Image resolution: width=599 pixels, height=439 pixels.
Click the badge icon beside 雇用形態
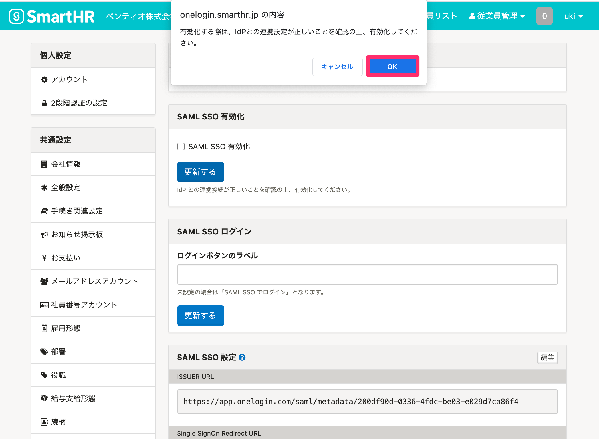pyautogui.click(x=44, y=328)
